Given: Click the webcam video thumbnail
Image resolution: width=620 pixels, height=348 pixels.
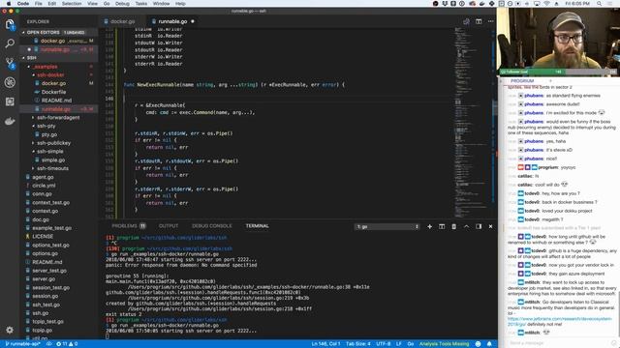Looking at the screenshot, I should click(x=558, y=39).
